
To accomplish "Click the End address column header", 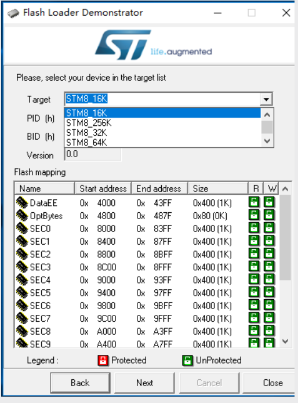I will point(159,188).
